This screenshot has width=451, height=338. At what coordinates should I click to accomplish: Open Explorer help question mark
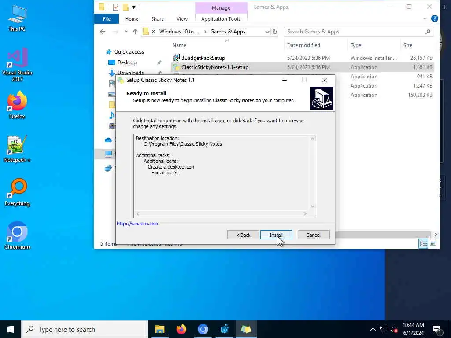point(435,18)
